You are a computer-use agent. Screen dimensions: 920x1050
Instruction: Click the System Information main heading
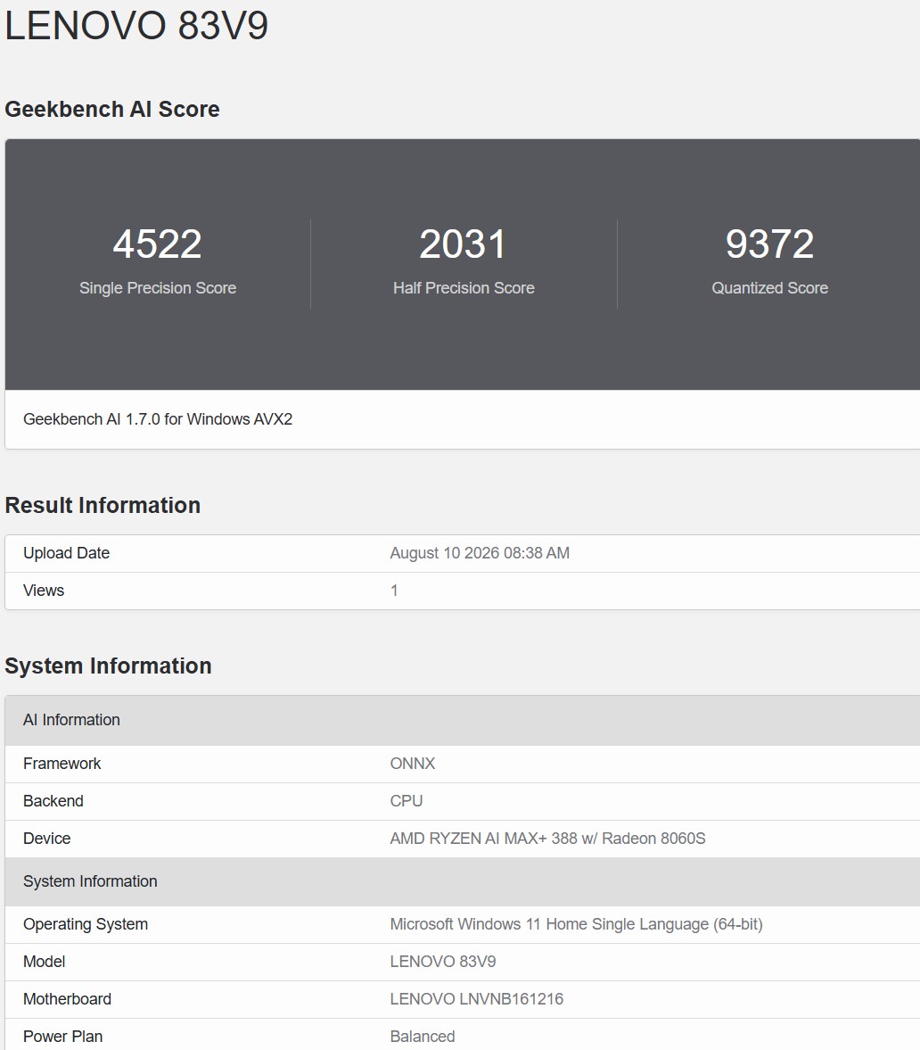tap(109, 666)
